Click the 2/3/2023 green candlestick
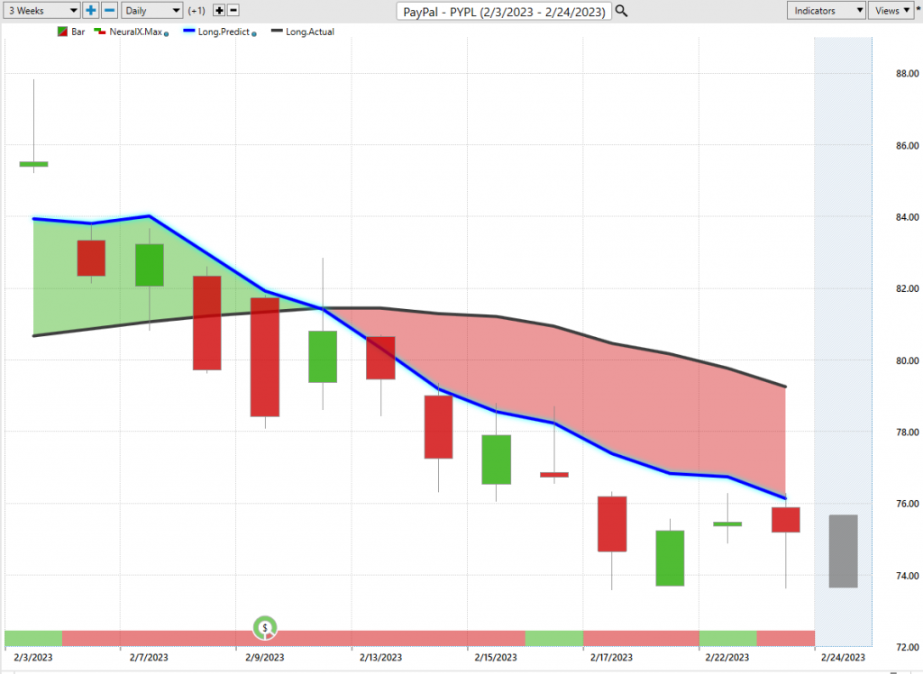 [x=33, y=164]
